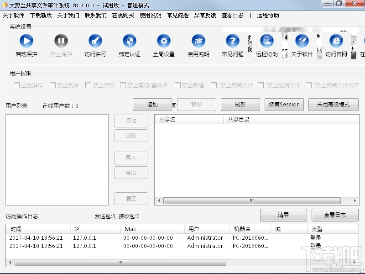Viewport: 365px width, 274px height.
Task: Click the 刷新 refresh button
Action: click(240, 105)
